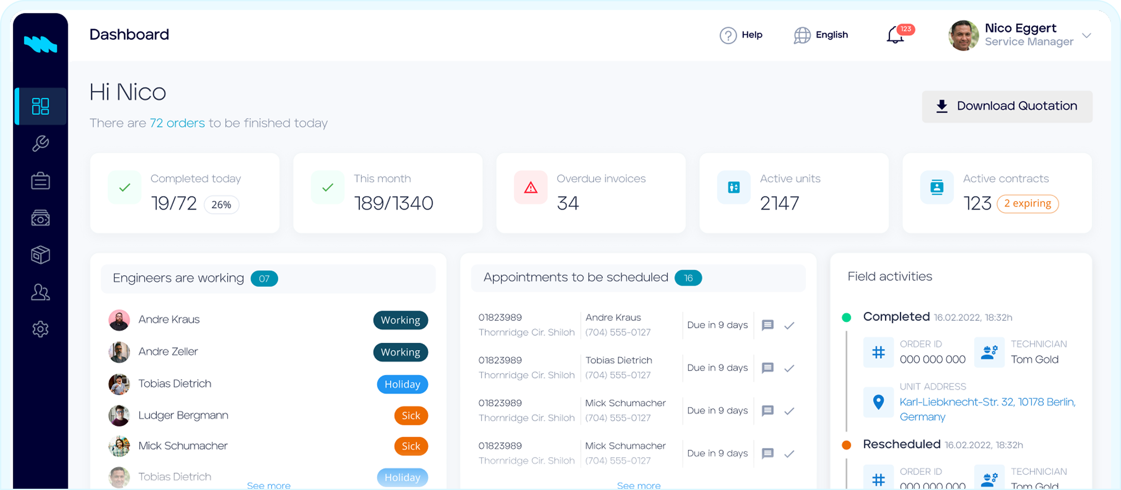The width and height of the screenshot is (1121, 490).
Task: Confirm the Tobias Dietrich appointment with checkmark
Action: point(789,368)
